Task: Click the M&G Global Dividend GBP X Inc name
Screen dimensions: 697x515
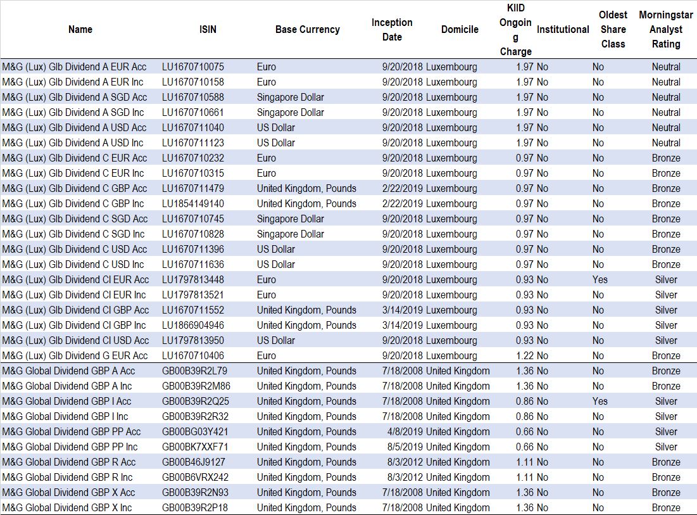Action: pos(67,507)
